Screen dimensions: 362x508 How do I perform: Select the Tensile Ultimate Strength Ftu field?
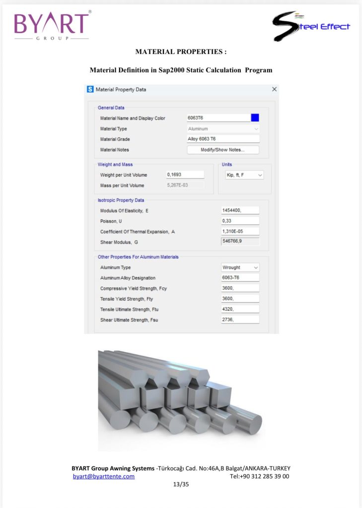coord(240,309)
